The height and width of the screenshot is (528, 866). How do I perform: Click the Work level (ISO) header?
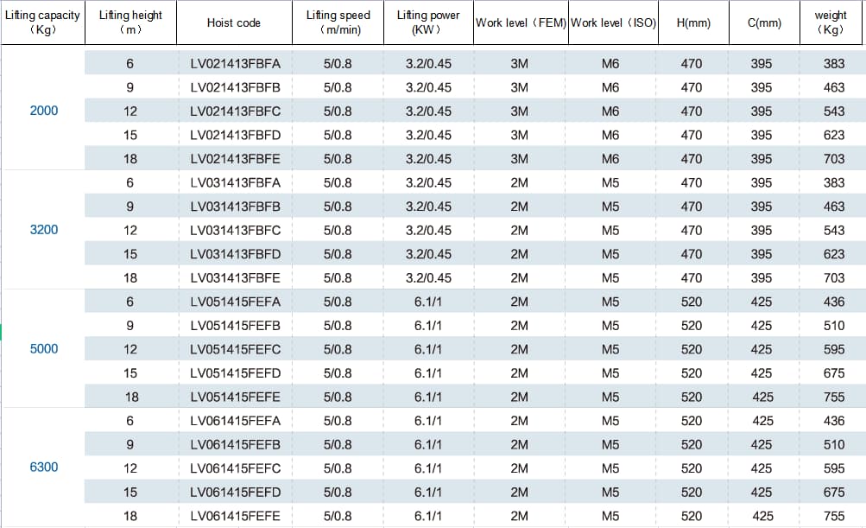click(x=613, y=23)
